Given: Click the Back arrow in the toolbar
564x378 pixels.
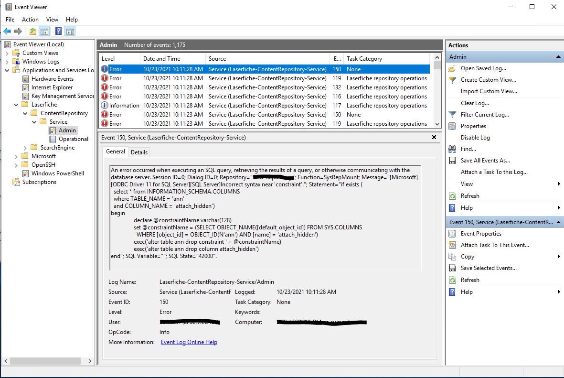Looking at the screenshot, I should [x=7, y=32].
